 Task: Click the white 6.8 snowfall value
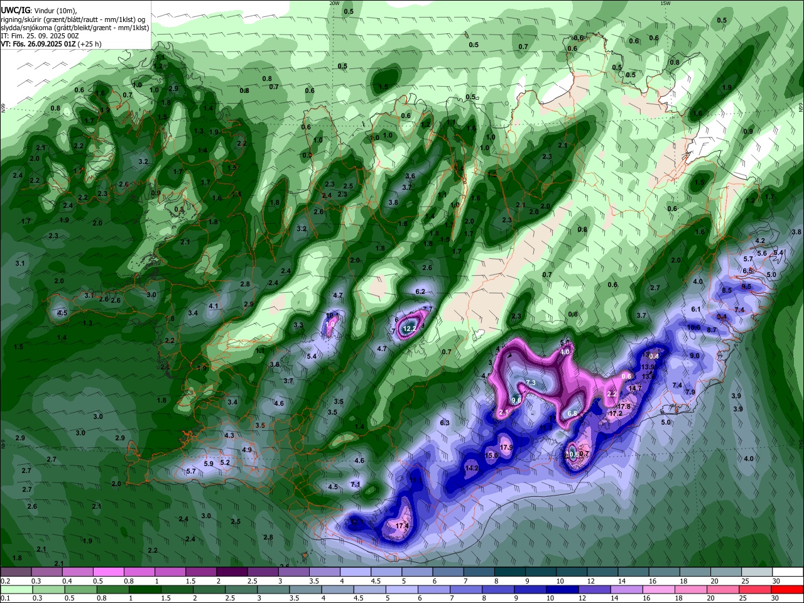pos(572,413)
